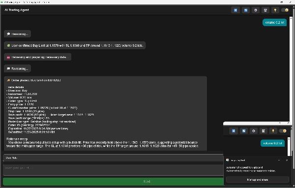Click the 'Screenshot copied to clipboard' notification text
This screenshot has height=188, width=295.
point(244,167)
